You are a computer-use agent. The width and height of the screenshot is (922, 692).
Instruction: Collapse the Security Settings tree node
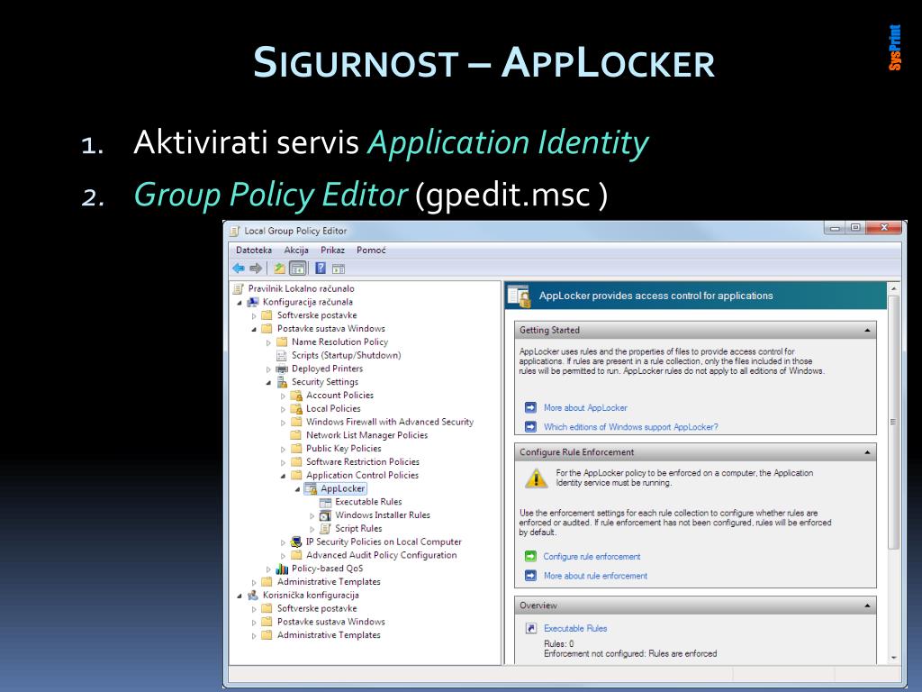pyautogui.click(x=268, y=382)
